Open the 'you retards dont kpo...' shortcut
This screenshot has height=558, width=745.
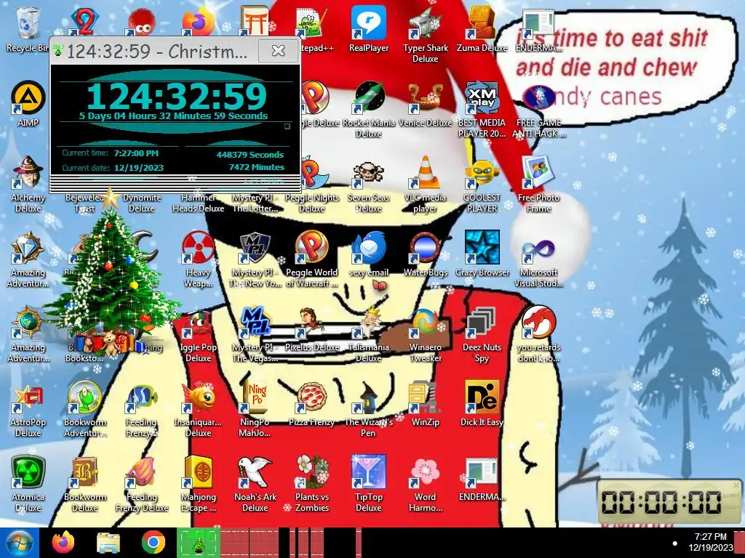tap(538, 334)
